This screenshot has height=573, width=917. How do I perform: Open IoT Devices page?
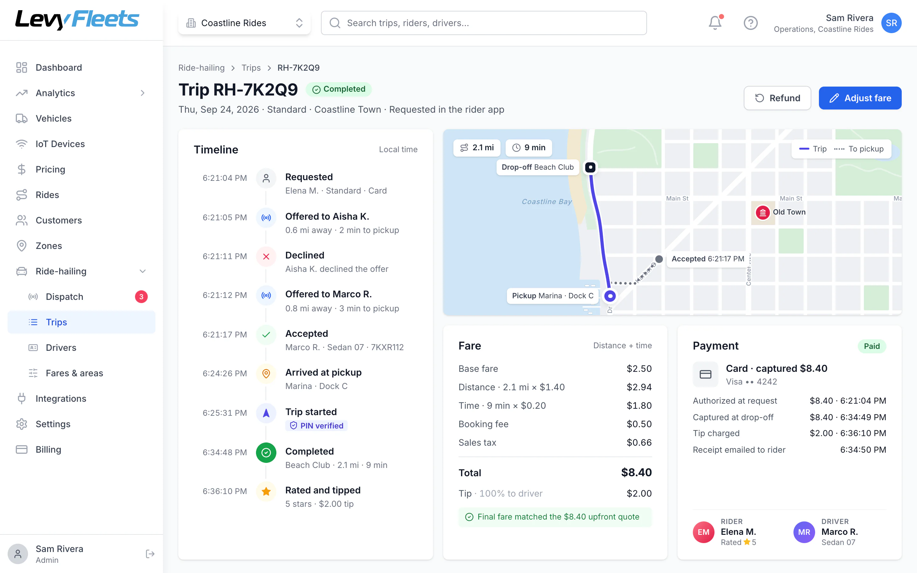pos(82,144)
